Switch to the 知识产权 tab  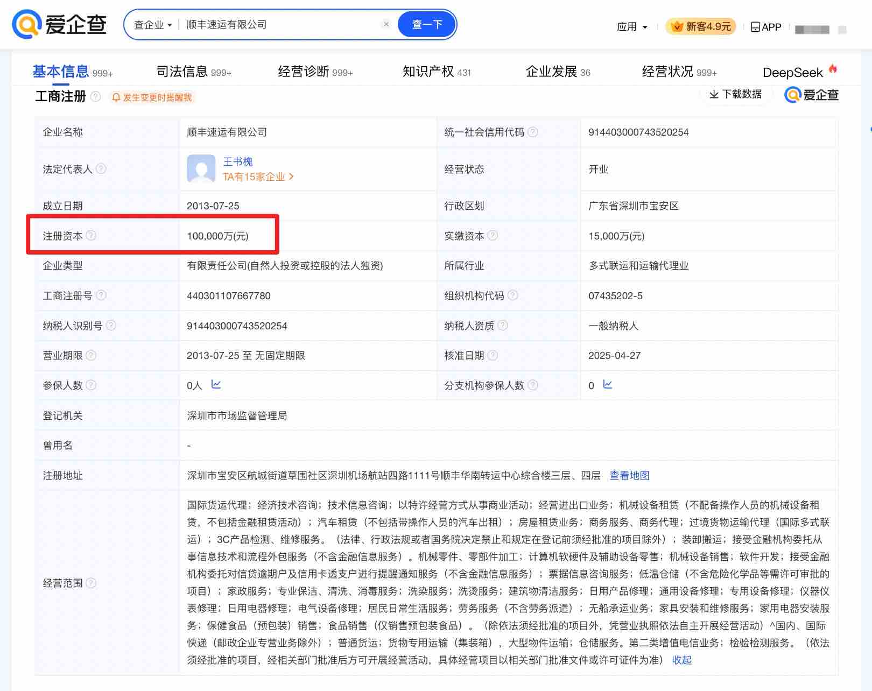click(437, 72)
